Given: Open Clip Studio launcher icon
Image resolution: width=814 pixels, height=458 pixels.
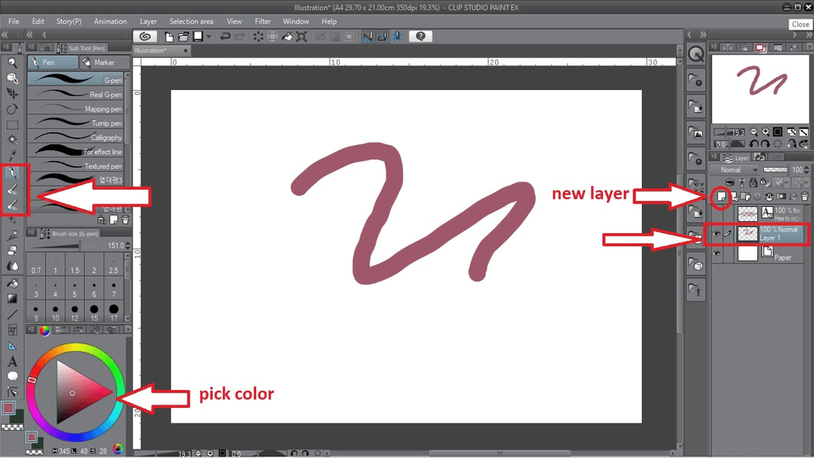Looking at the screenshot, I should tap(145, 36).
